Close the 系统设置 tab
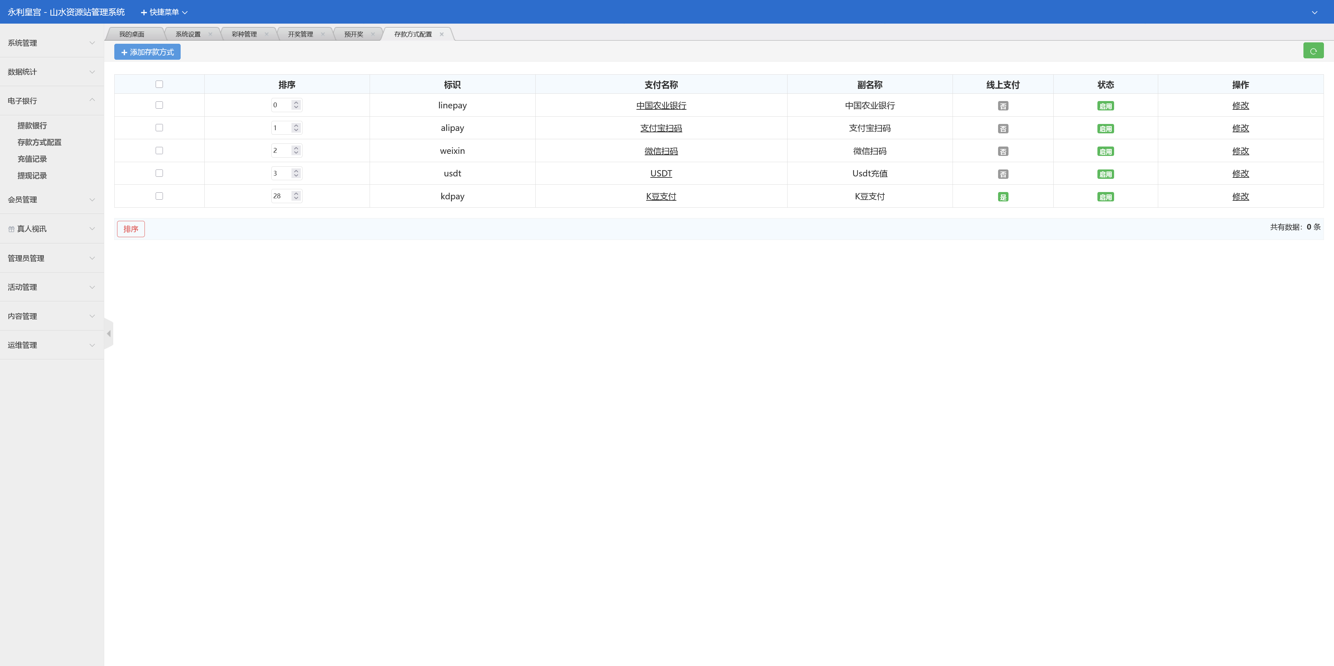The image size is (1334, 666). 210,34
